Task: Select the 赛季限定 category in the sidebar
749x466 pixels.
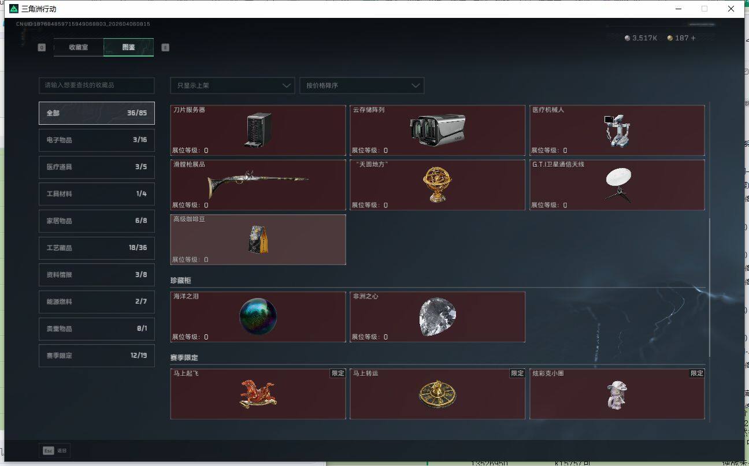Action: click(97, 356)
